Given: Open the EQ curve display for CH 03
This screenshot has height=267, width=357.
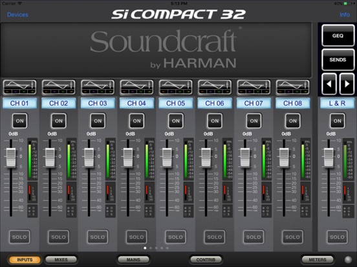Looking at the screenshot, I should (x=98, y=87).
